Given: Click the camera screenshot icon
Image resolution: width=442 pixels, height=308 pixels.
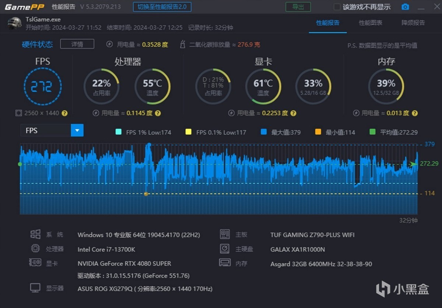Looking at the screenshot, I should pyautogui.click(x=405, y=7).
